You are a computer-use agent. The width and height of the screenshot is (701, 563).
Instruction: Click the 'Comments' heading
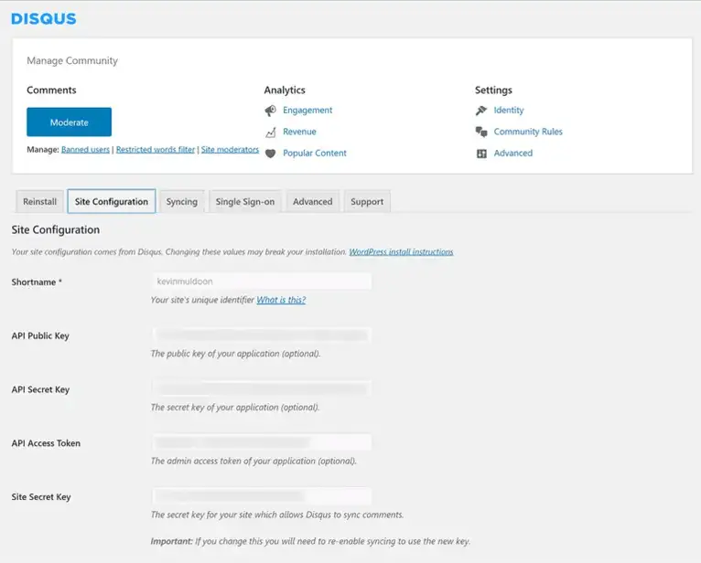[x=51, y=90]
